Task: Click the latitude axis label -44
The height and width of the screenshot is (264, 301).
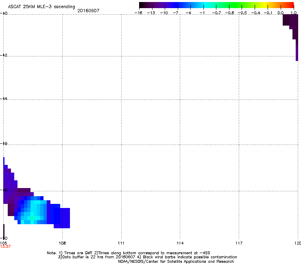Action: [x=4, y=99]
